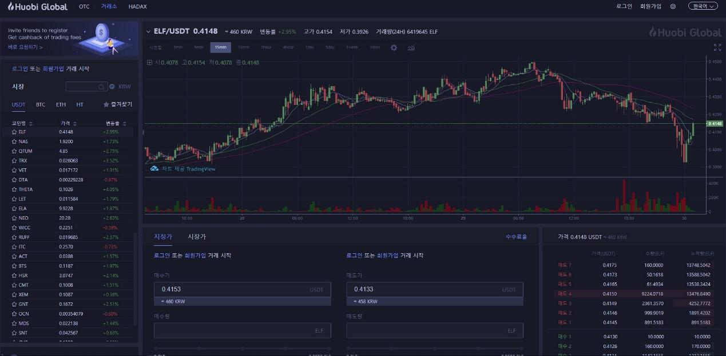Click 로그인 in the top navigation
The height and width of the screenshot is (356, 726).
(624, 6)
